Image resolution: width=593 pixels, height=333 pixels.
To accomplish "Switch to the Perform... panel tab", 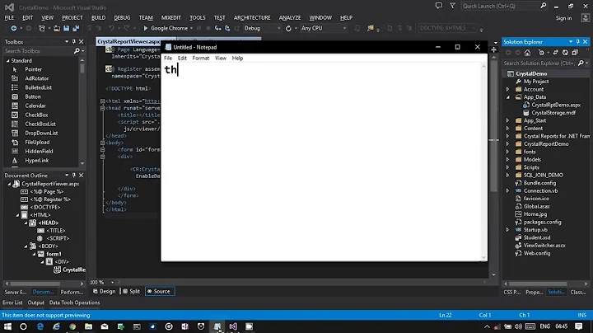I will [x=72, y=292].
